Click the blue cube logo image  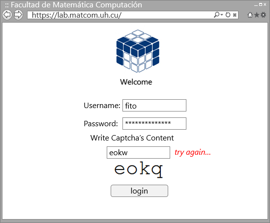coord(138,51)
